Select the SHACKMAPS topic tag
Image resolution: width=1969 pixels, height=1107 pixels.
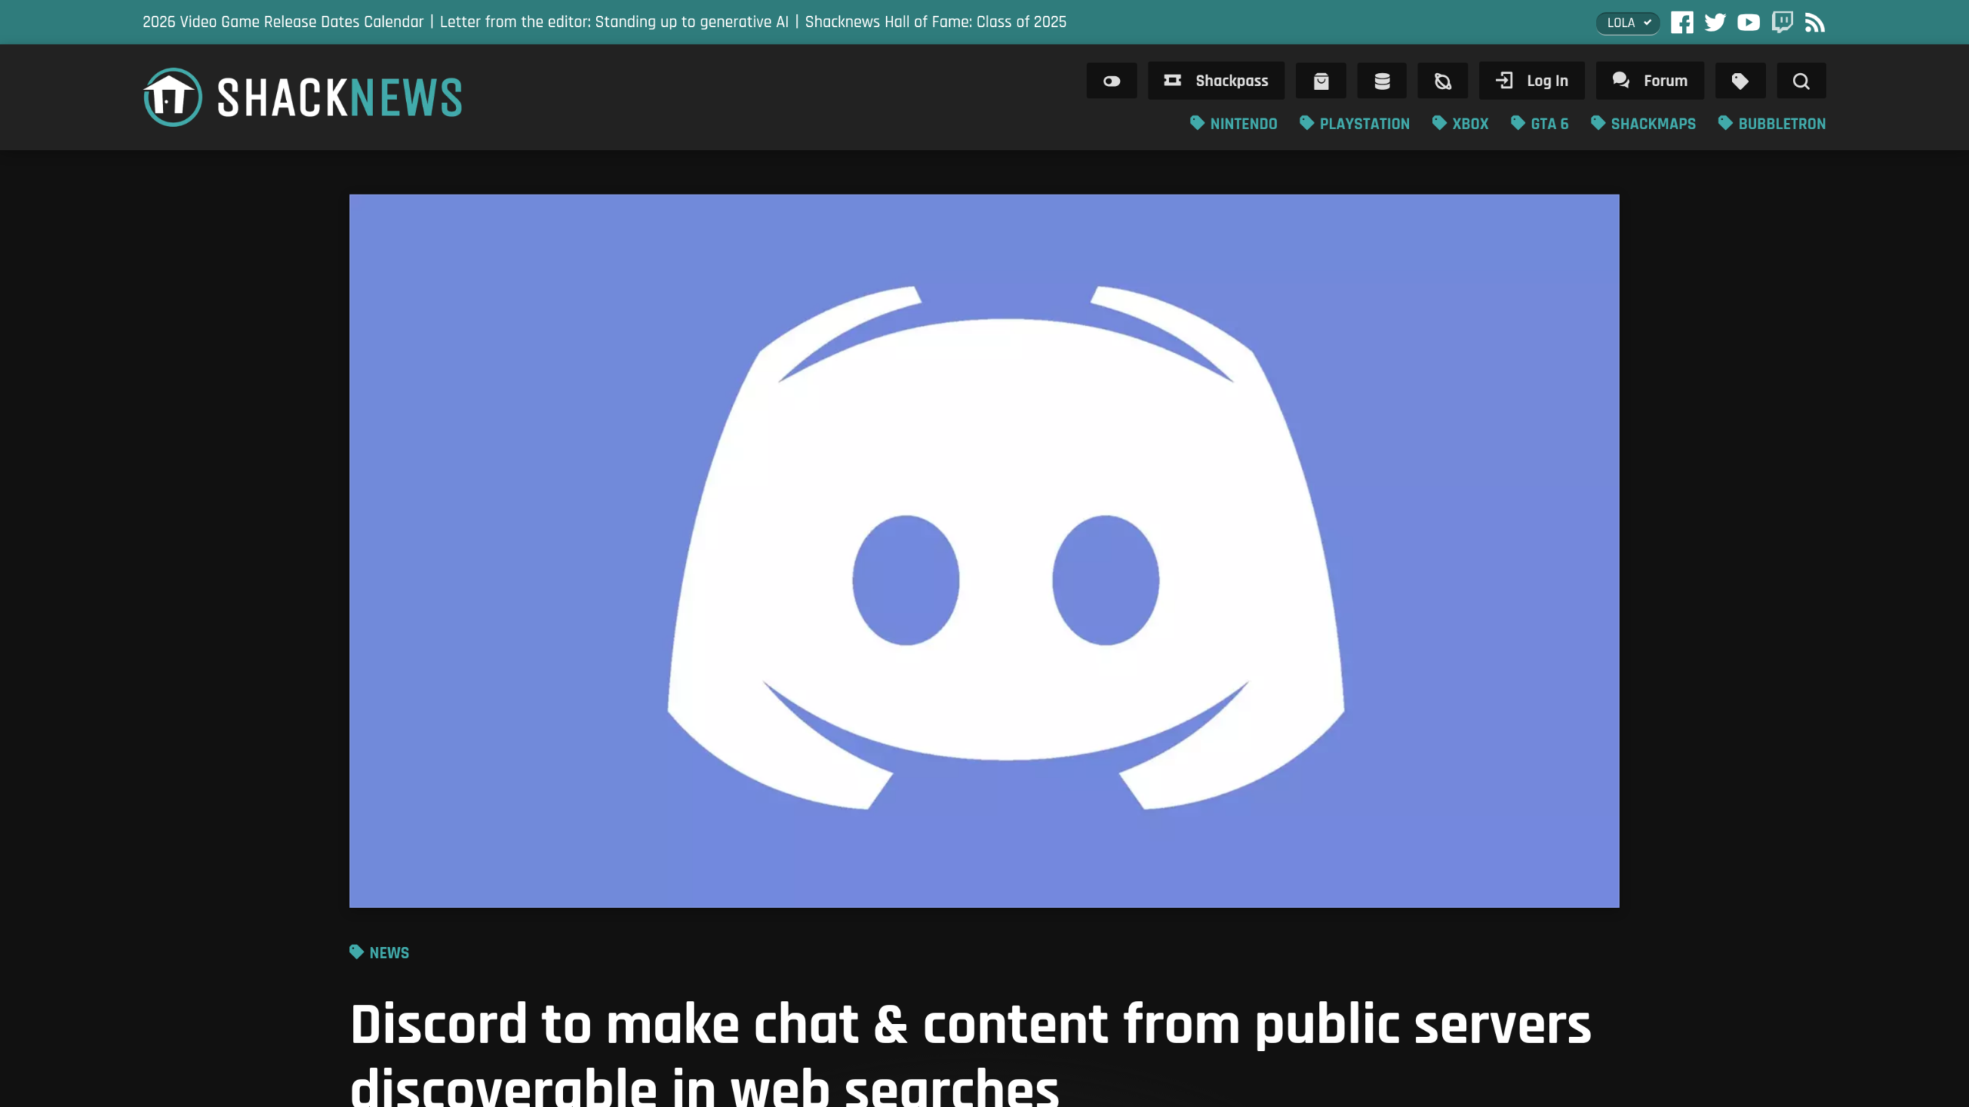(1644, 124)
